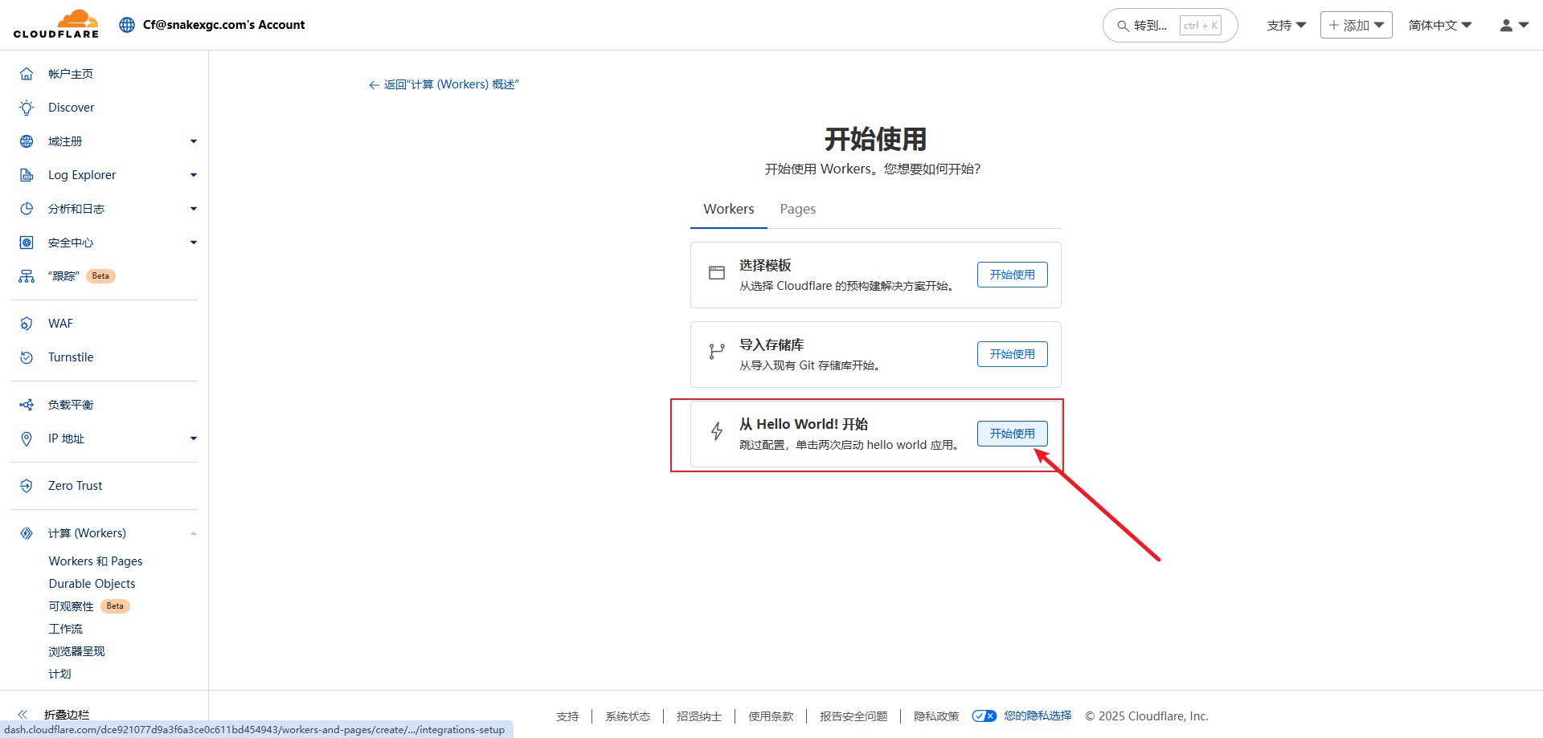This screenshot has width=1543, height=738.
Task: Open Discover in the sidebar
Action: pyautogui.click(x=72, y=108)
